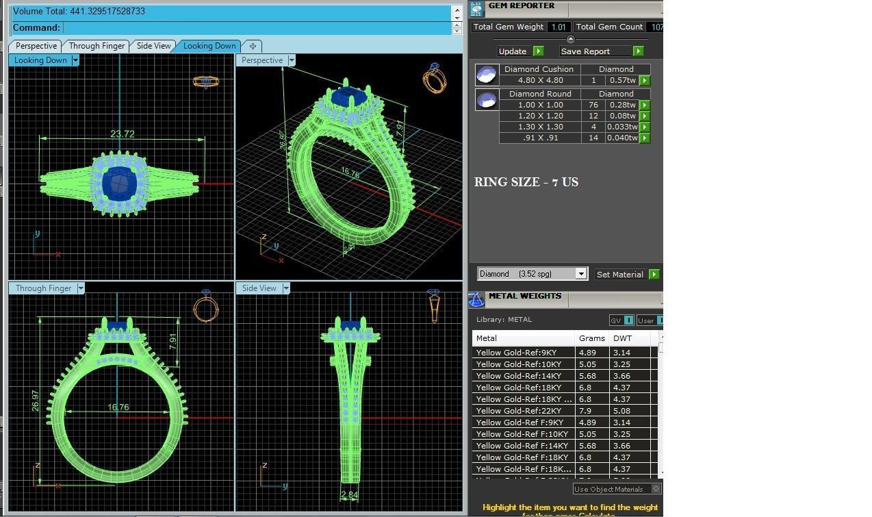872x517 pixels.
Task: Click into the Command input field
Action: click(x=256, y=27)
